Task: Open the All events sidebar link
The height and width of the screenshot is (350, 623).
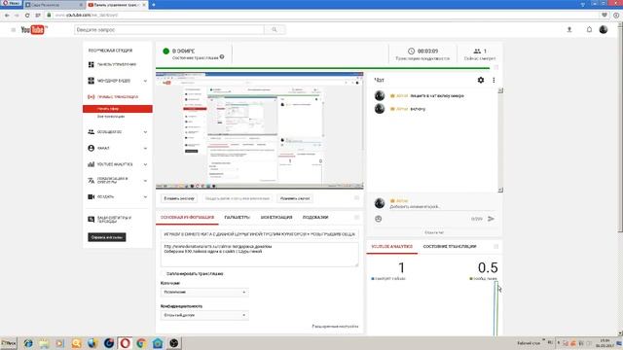Action: (111, 117)
